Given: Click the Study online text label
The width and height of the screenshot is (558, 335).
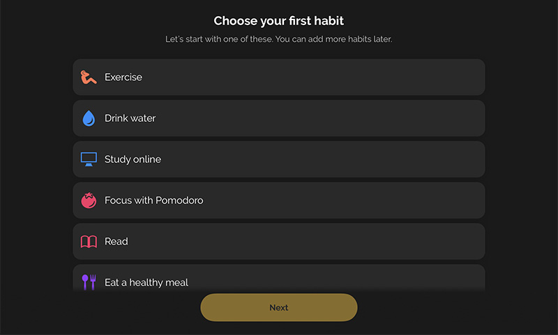Looking at the screenshot, I should click(133, 159).
